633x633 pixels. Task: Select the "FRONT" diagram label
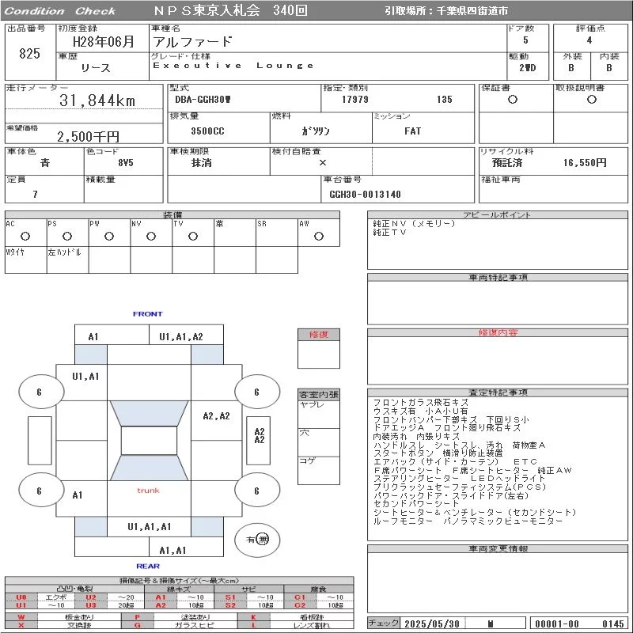coord(148,313)
